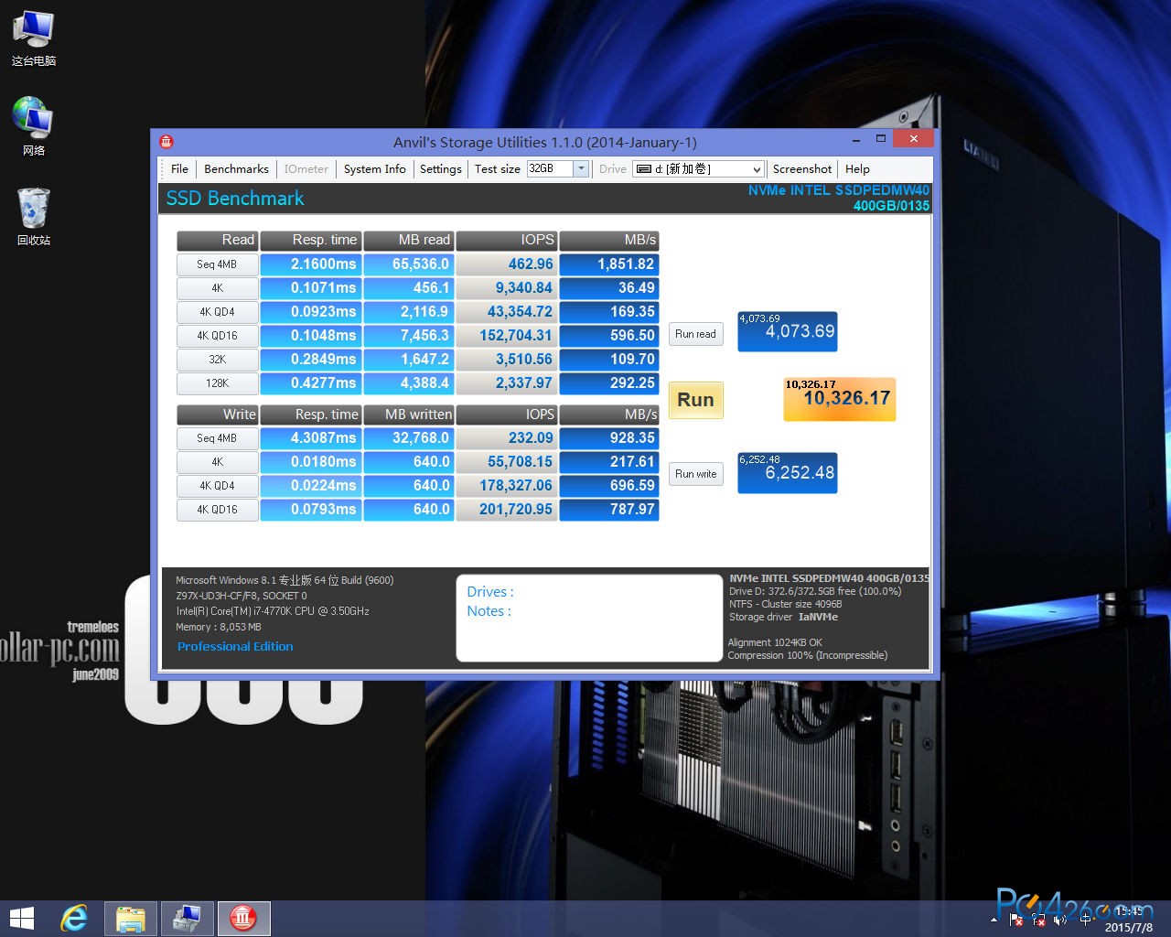The width and height of the screenshot is (1171, 937).
Task: Open the System Info menu
Action: point(374,169)
